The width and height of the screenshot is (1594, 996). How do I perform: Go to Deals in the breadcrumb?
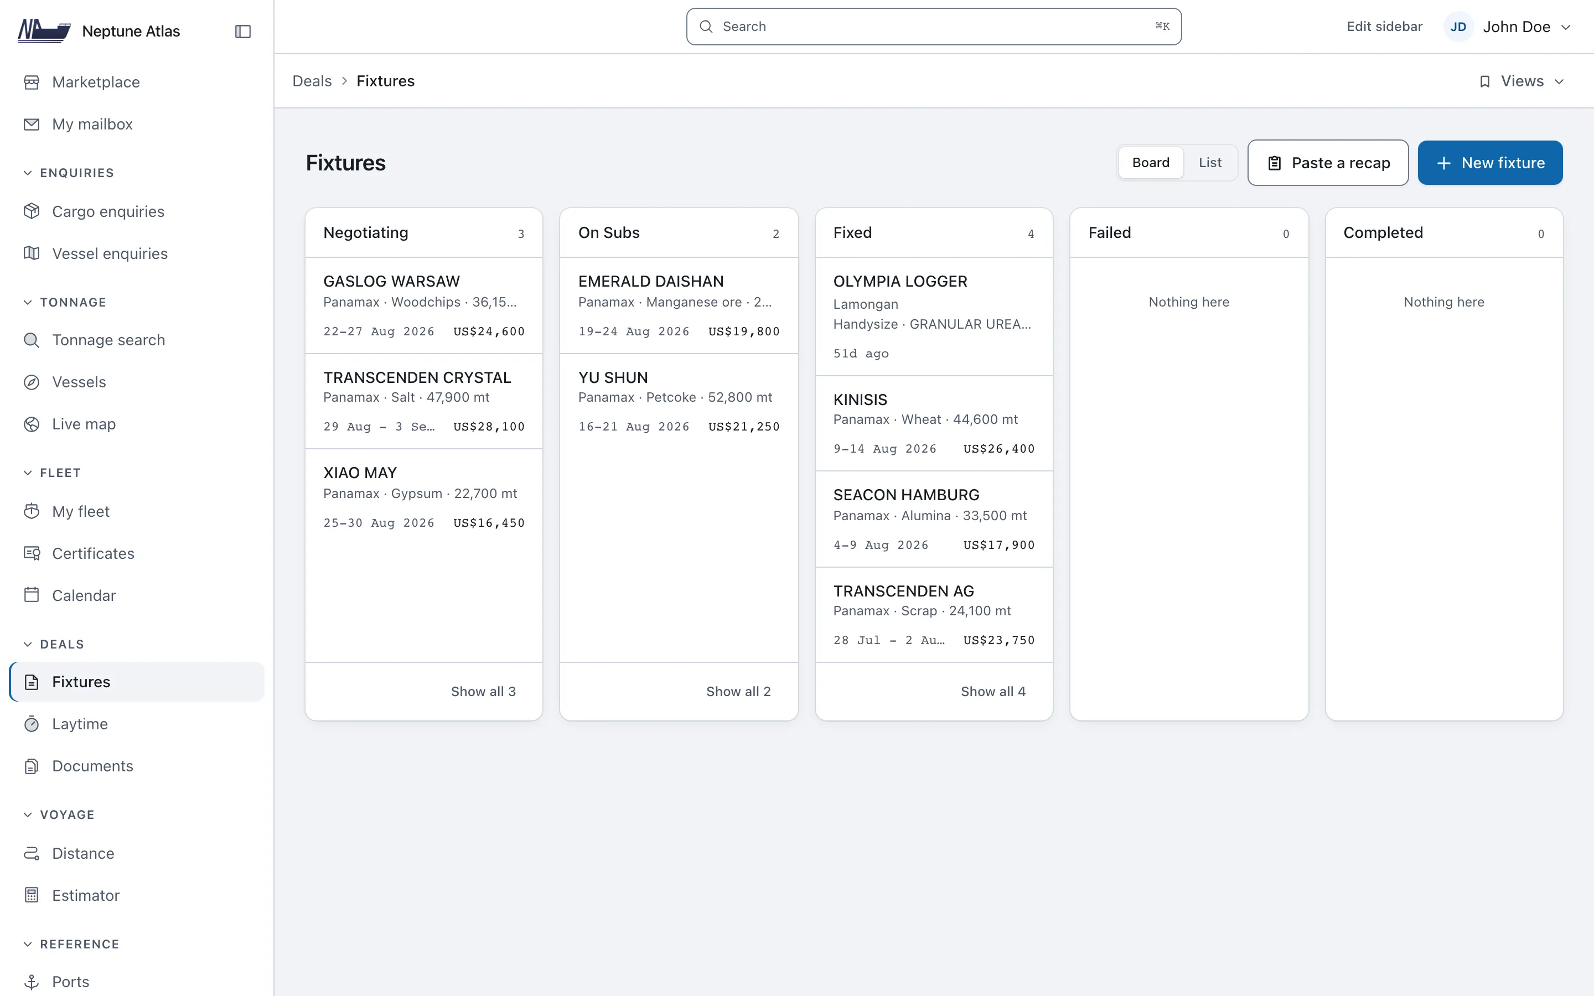point(312,81)
